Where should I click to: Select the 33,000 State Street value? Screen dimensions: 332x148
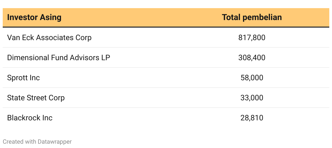click(252, 98)
